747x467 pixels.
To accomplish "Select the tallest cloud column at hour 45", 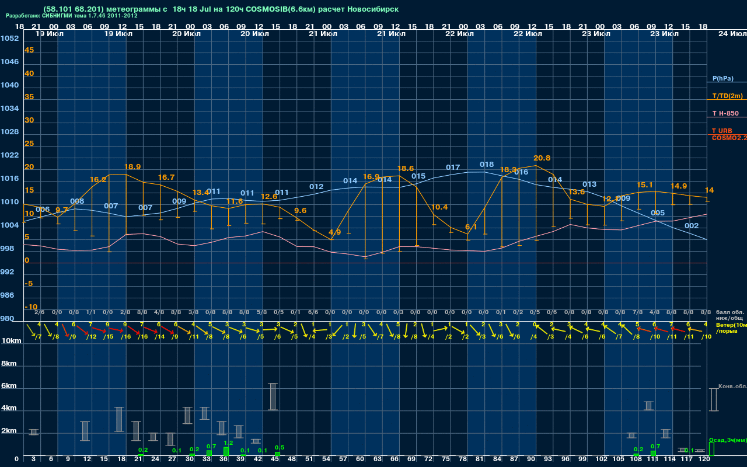I will click(273, 397).
